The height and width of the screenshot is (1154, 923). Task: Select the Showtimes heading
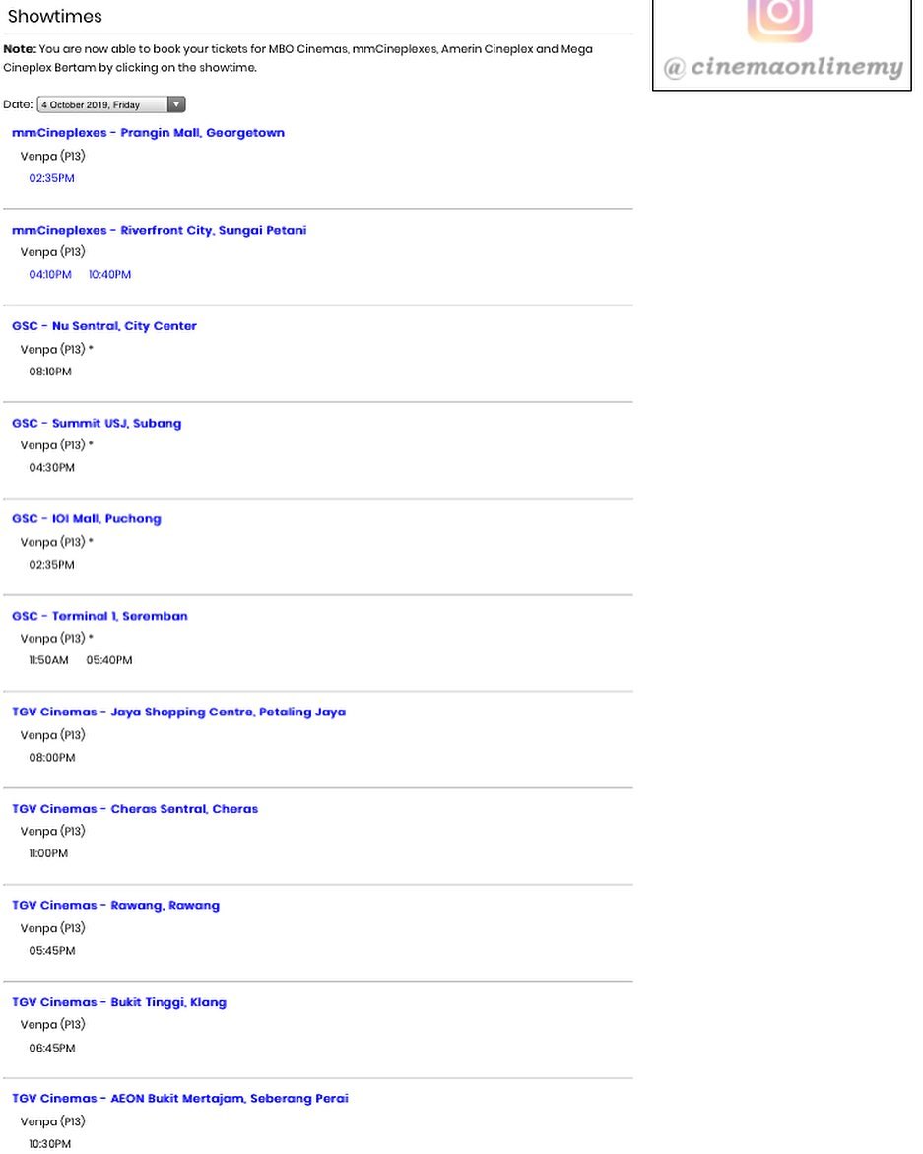54,16
